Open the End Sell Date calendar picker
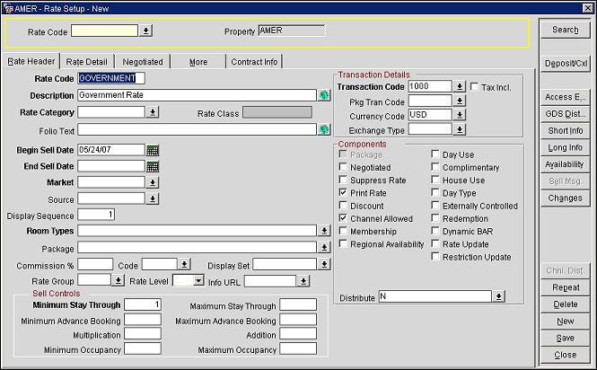Image resolution: width=597 pixels, height=370 pixels. coord(153,166)
